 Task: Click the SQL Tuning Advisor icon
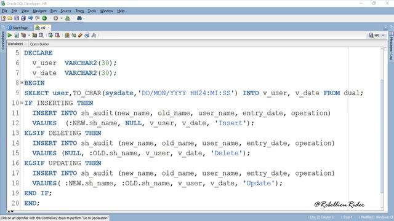(x=41, y=36)
